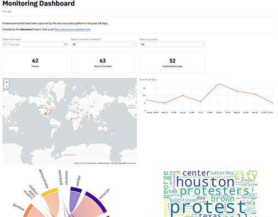Open the calendar icon in date field
278x217 pixels.
pos(5,44)
